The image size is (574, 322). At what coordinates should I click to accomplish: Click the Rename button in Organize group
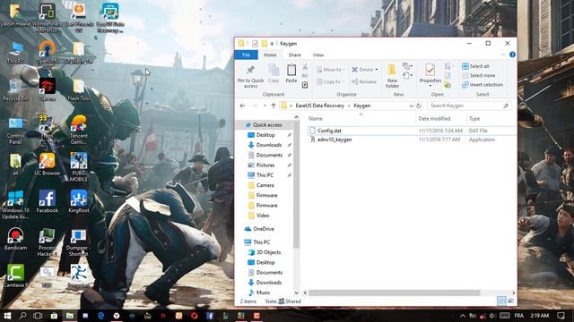(364, 81)
